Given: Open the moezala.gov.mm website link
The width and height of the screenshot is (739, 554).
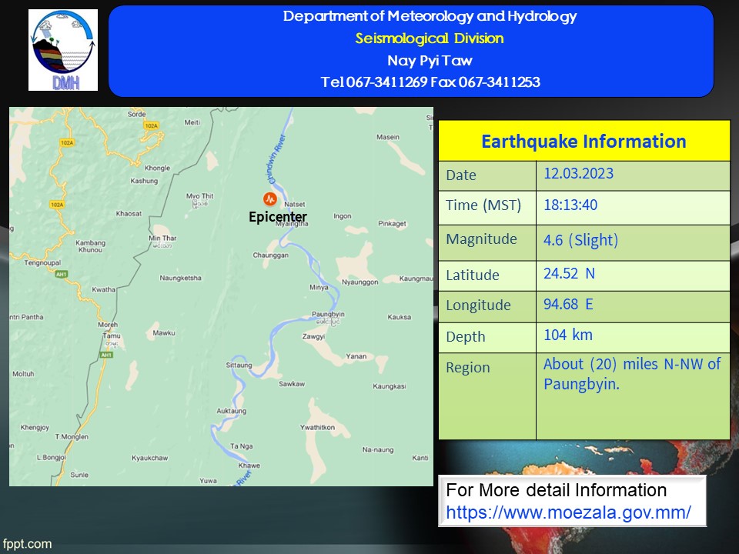Looking at the screenshot, I should tap(568, 512).
